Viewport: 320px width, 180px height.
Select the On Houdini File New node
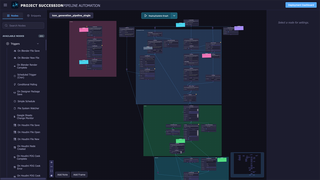point(26,139)
